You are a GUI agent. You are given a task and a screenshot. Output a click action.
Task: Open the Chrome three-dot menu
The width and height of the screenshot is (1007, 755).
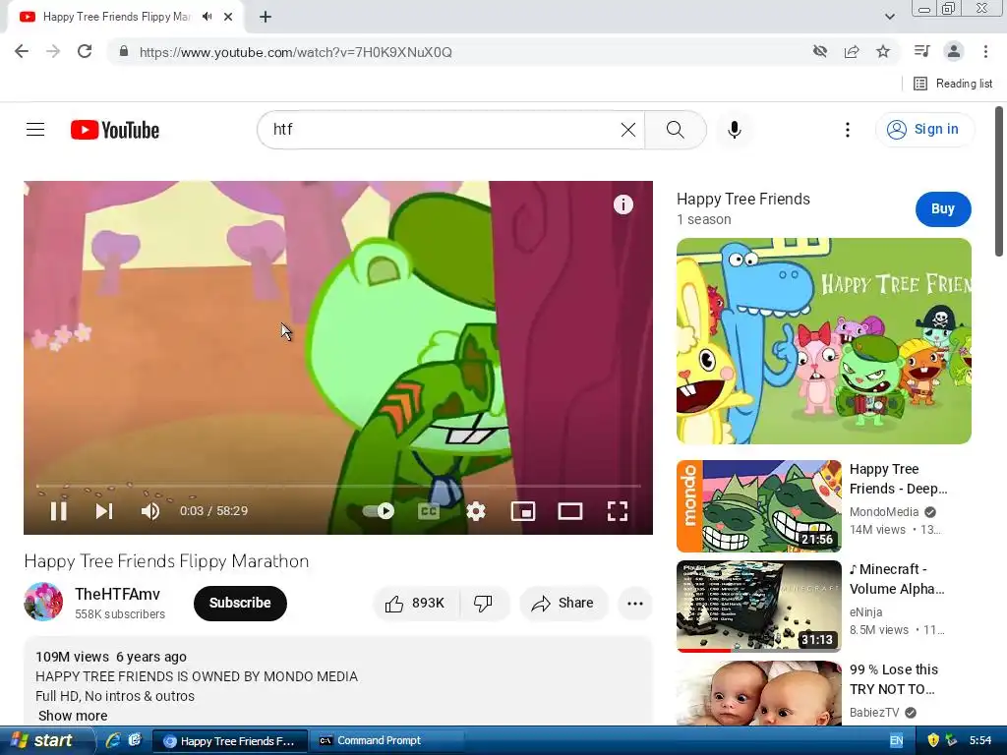coord(985,51)
